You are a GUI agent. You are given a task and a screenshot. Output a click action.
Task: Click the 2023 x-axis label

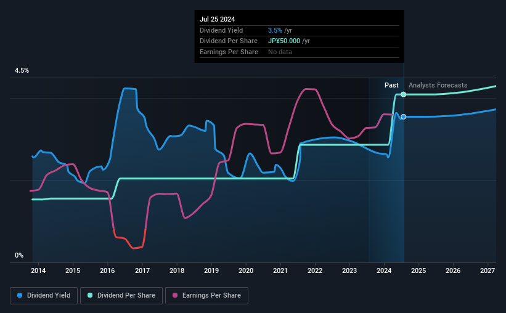point(349,270)
